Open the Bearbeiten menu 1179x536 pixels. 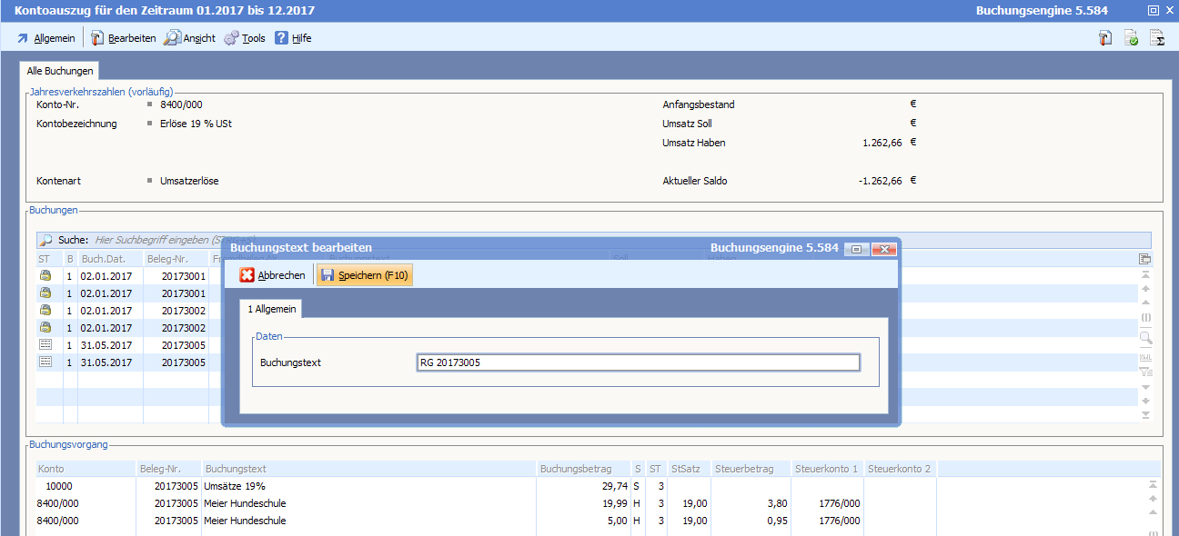(x=124, y=38)
